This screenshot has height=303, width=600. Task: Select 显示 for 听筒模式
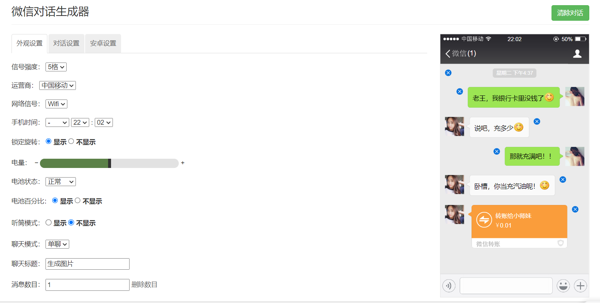tap(48, 222)
